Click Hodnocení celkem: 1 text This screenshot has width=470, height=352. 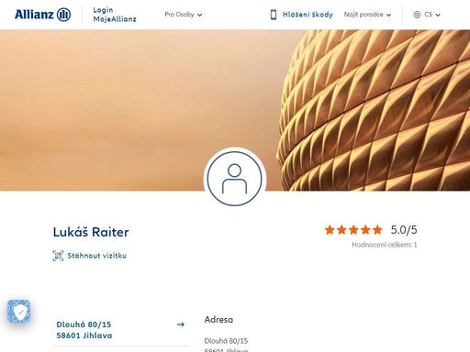click(385, 245)
